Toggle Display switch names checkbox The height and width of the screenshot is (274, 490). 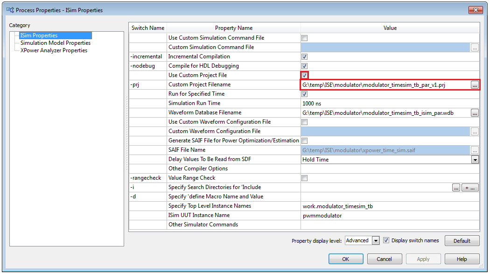coord(386,240)
